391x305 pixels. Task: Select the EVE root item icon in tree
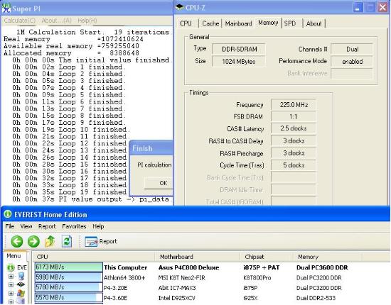tap(11, 267)
